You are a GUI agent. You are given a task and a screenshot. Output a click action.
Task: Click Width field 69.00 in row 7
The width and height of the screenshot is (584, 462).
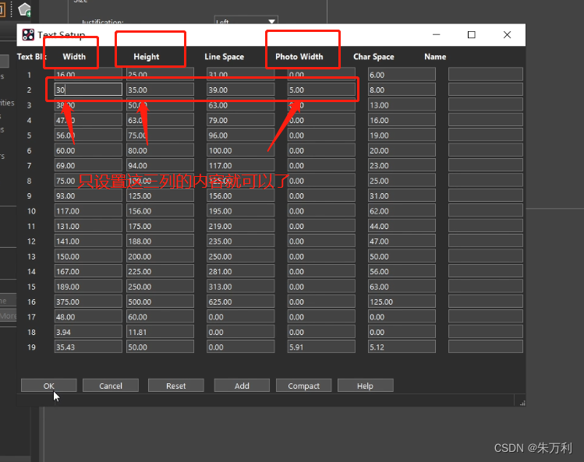88,165
